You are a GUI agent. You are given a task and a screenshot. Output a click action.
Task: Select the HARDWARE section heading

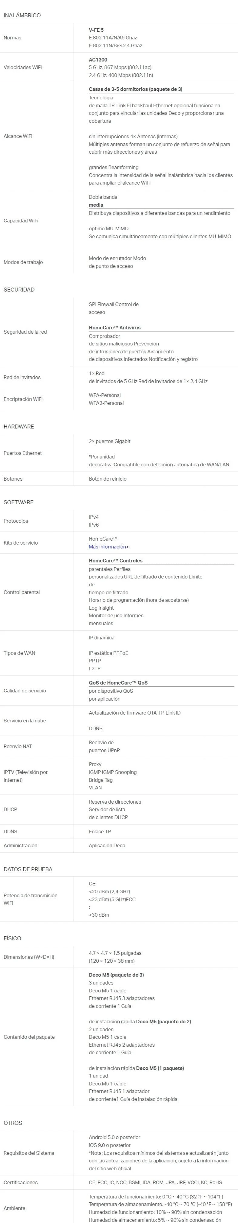point(19,426)
